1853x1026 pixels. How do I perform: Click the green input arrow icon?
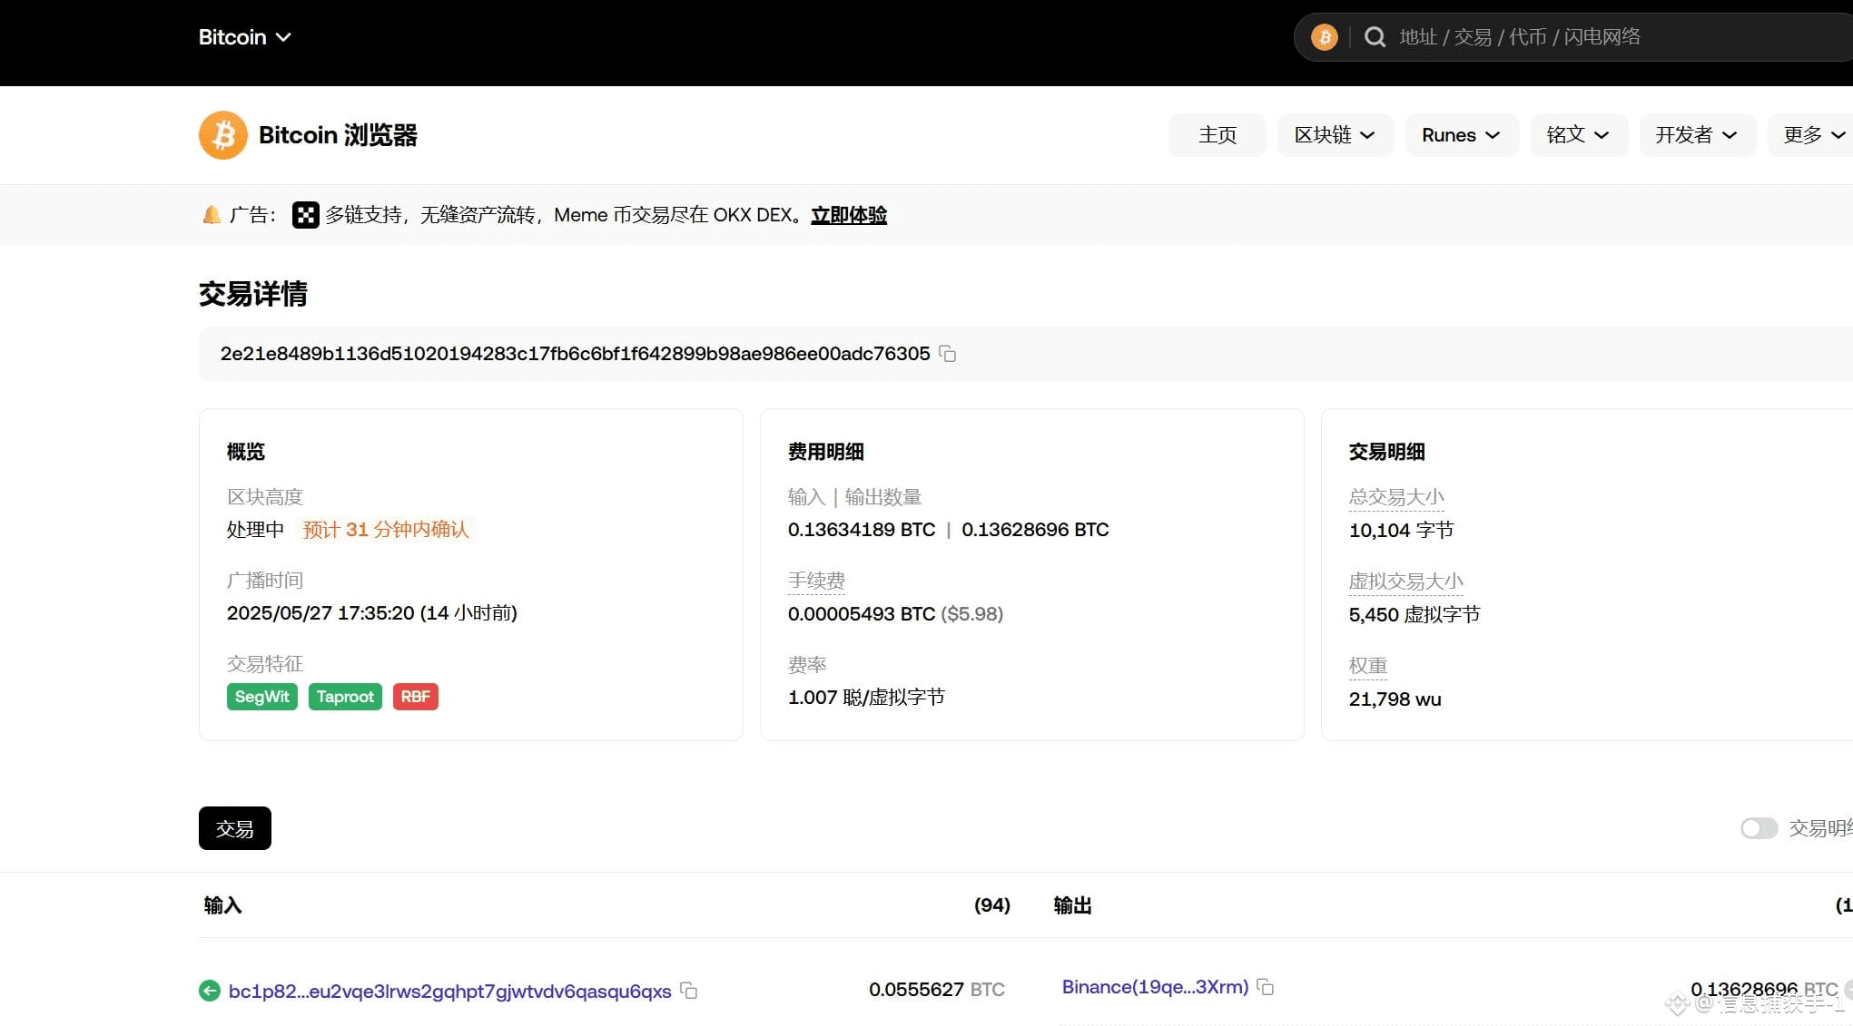210,991
